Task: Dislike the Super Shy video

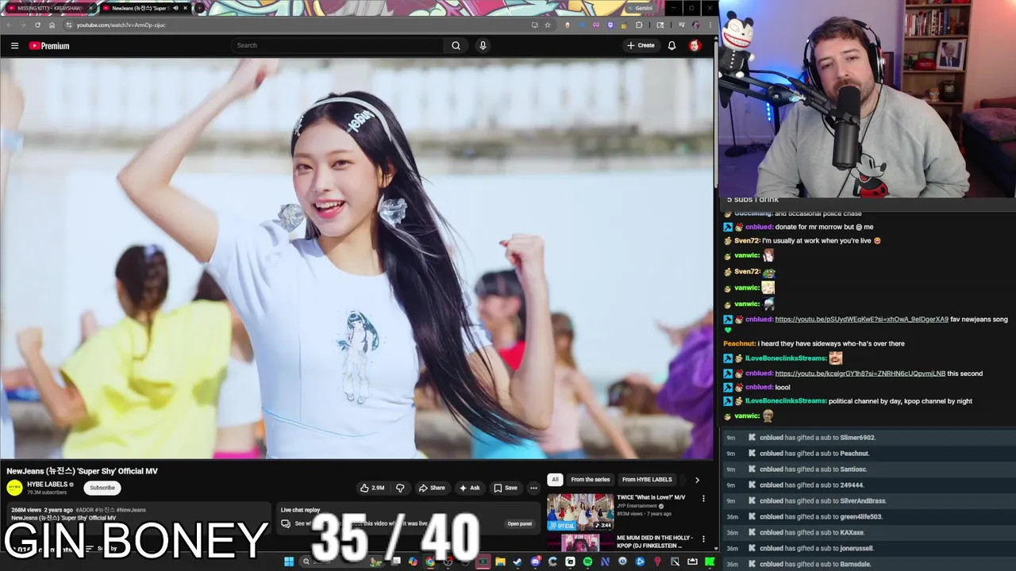Action: 400,488
